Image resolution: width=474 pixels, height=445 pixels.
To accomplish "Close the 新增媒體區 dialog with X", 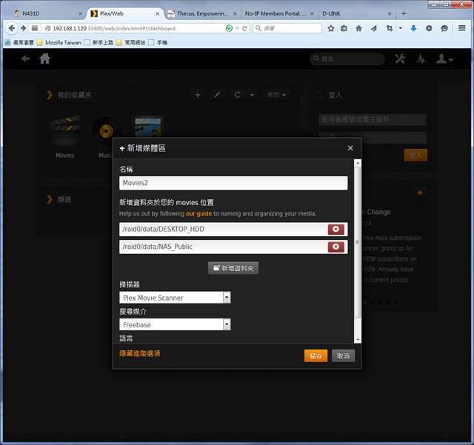I will tap(350, 148).
